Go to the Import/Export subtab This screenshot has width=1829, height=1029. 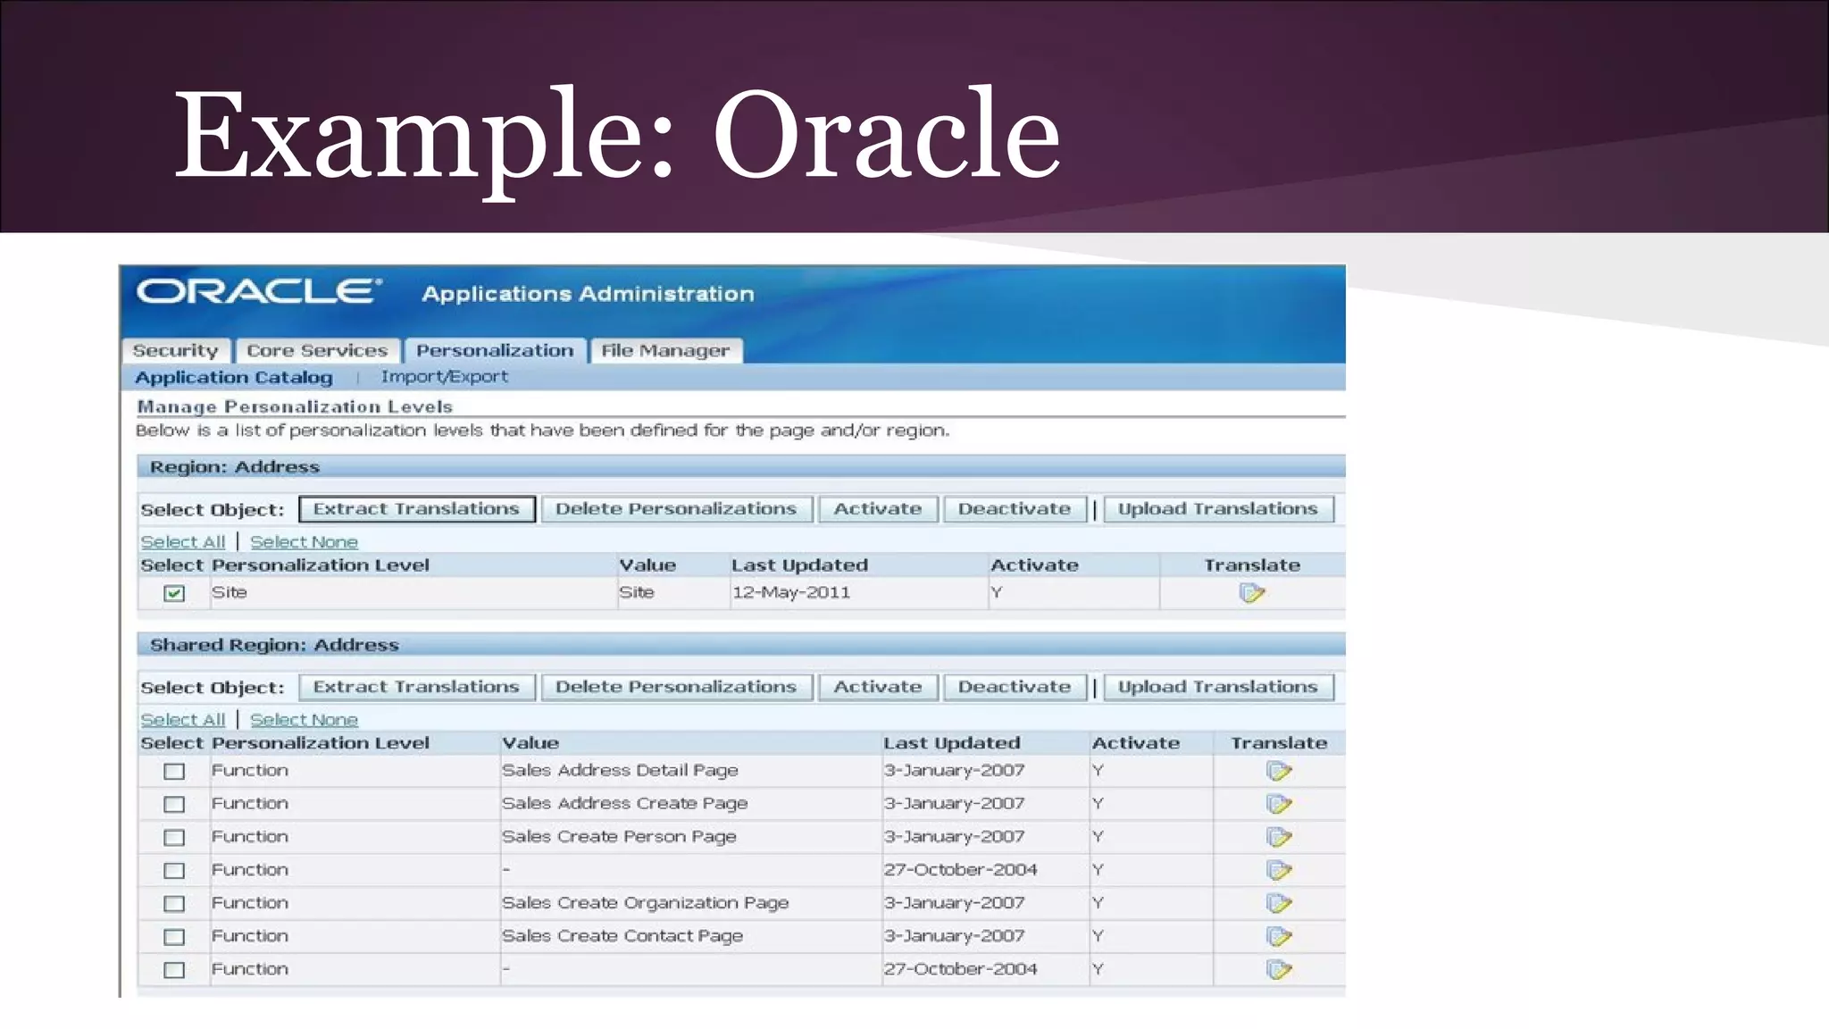click(445, 377)
